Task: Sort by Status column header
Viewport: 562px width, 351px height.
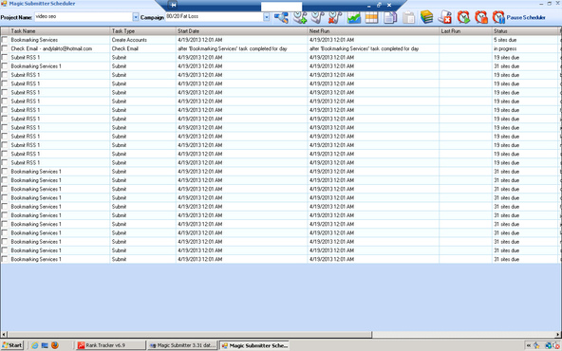Action: (x=525, y=31)
